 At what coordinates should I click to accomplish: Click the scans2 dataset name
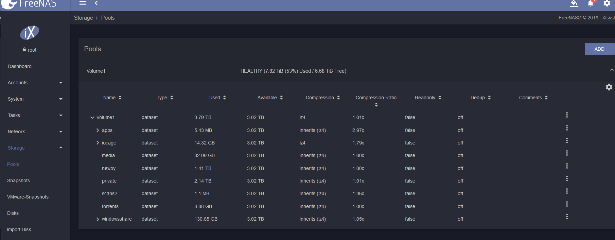(x=109, y=193)
